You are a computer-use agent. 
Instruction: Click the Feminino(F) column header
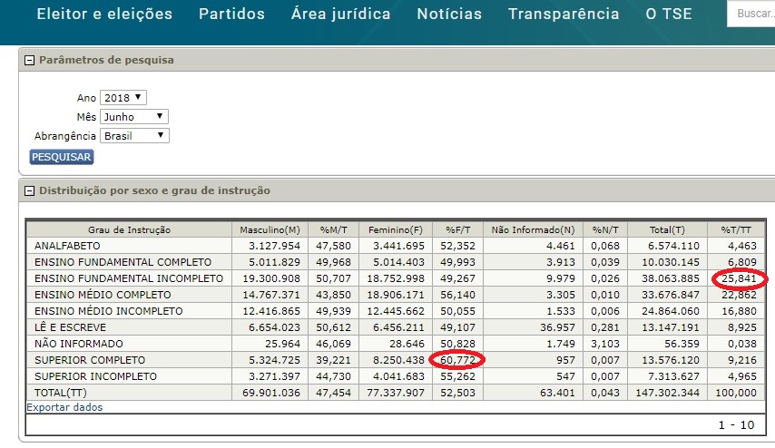395,229
